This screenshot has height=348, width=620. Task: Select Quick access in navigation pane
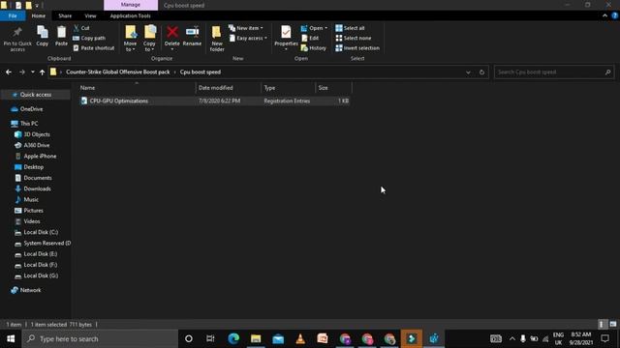pyautogui.click(x=36, y=95)
